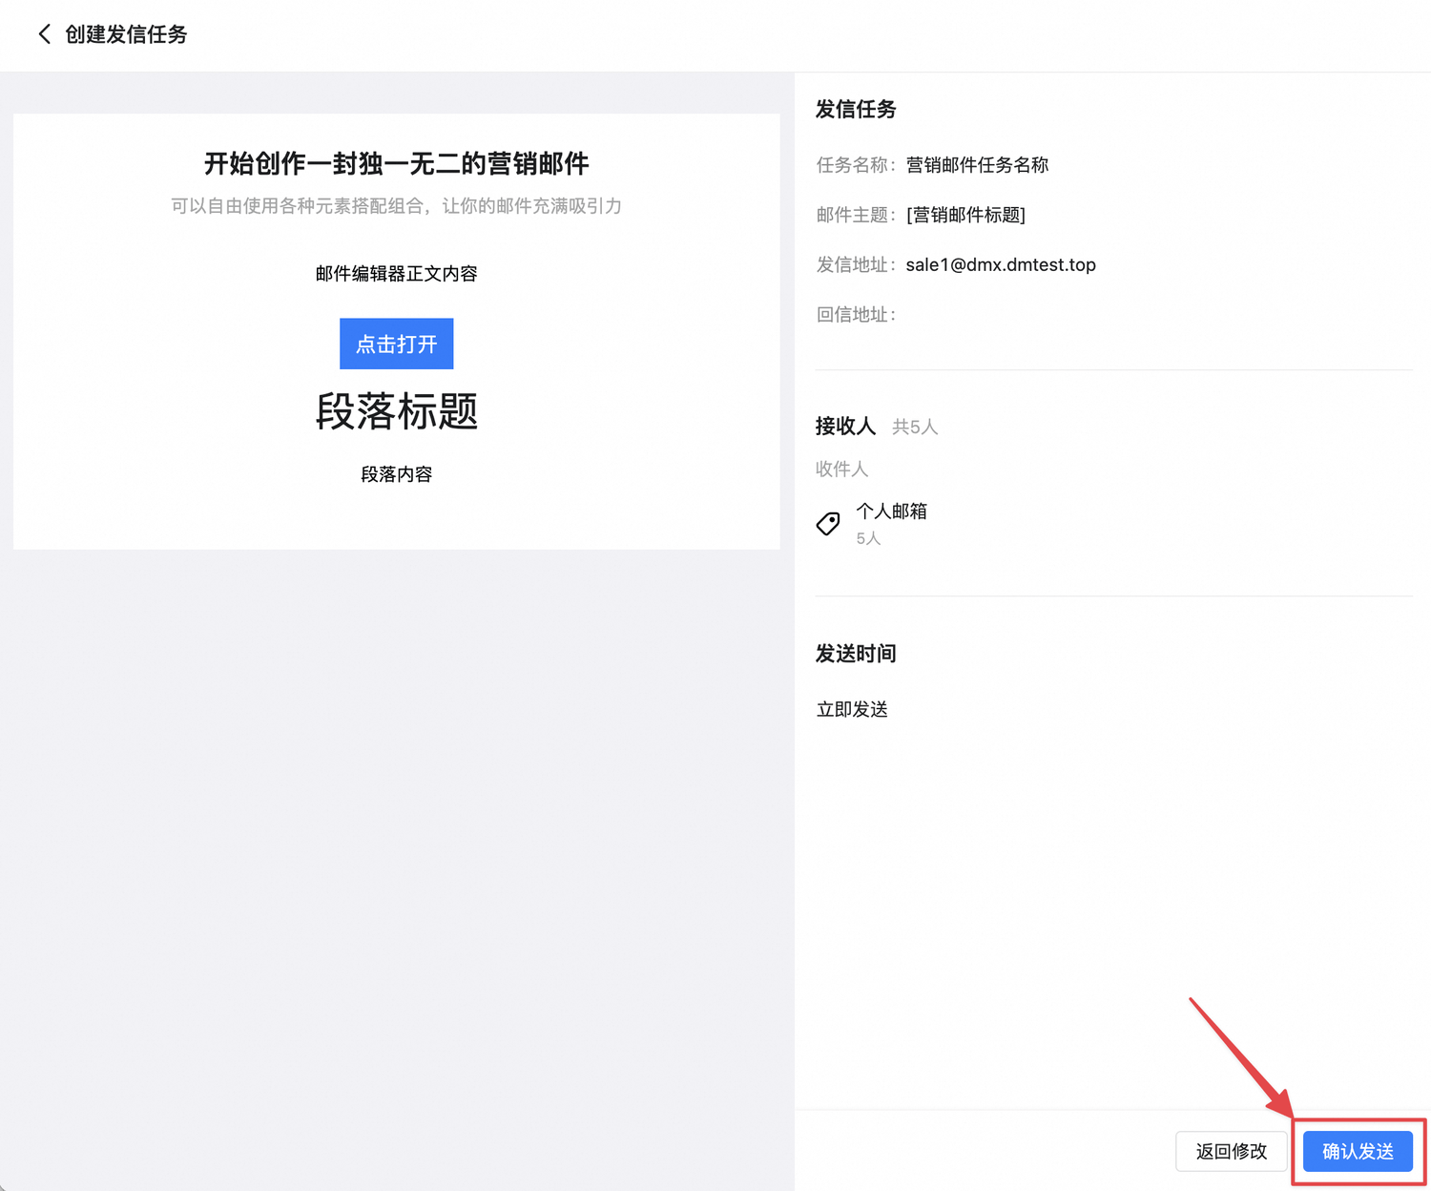Click the subtitle 可以自由使用各种元素搭配组合
Viewport: 1431px width, 1191px height.
pos(397,206)
